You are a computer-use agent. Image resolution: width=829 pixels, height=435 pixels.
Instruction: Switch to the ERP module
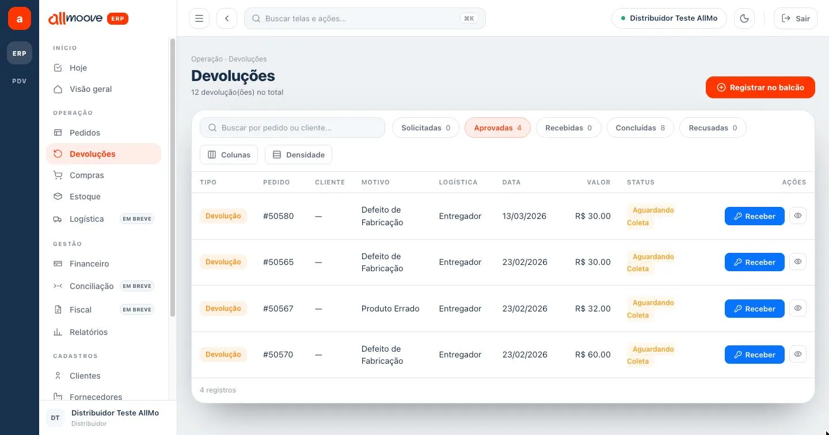tap(20, 53)
